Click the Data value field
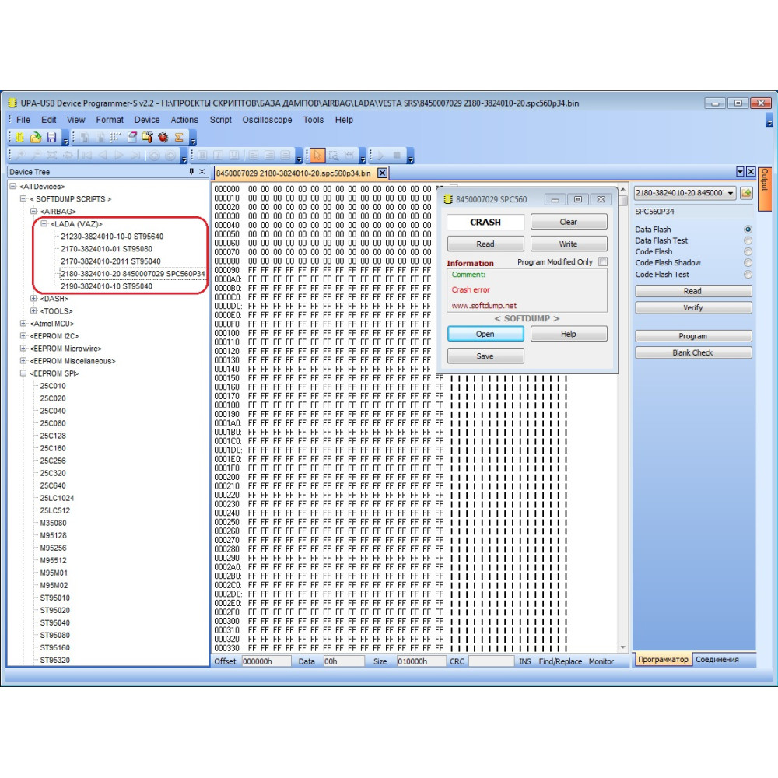Image resolution: width=778 pixels, height=778 pixels. click(x=344, y=661)
